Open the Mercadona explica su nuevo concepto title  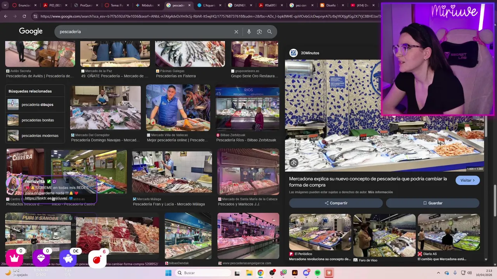pos(368,182)
